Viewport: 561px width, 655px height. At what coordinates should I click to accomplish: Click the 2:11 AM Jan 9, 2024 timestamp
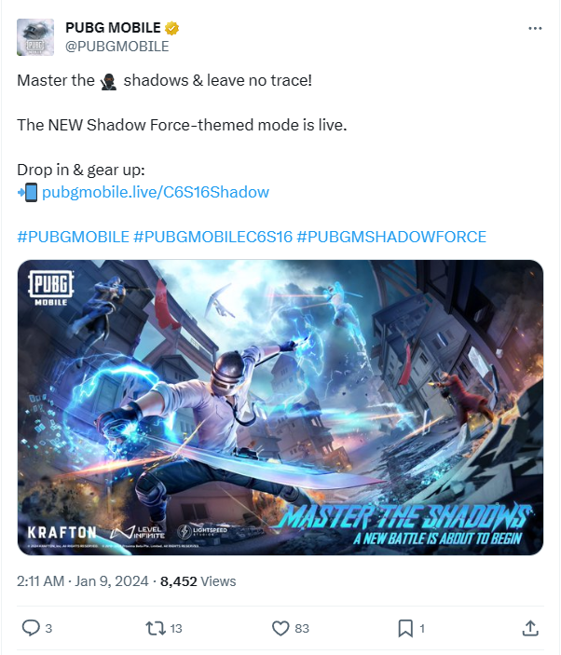[x=82, y=581]
